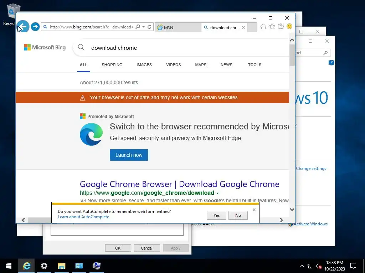Select the download chrome tab
This screenshot has width=365, height=273.
click(222, 27)
